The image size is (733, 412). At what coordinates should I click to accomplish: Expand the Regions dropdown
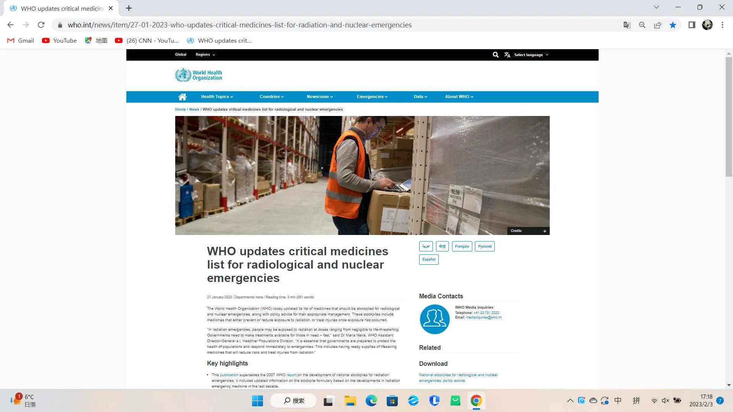(x=205, y=55)
